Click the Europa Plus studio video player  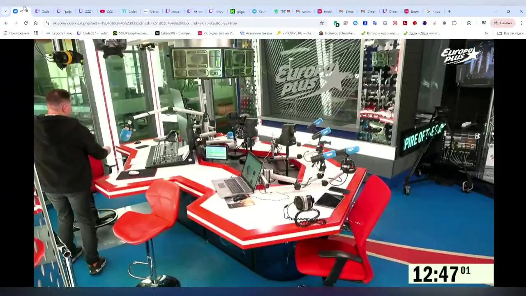[263, 163]
